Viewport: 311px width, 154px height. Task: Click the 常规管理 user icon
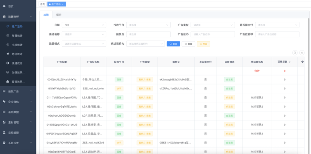[4, 132]
